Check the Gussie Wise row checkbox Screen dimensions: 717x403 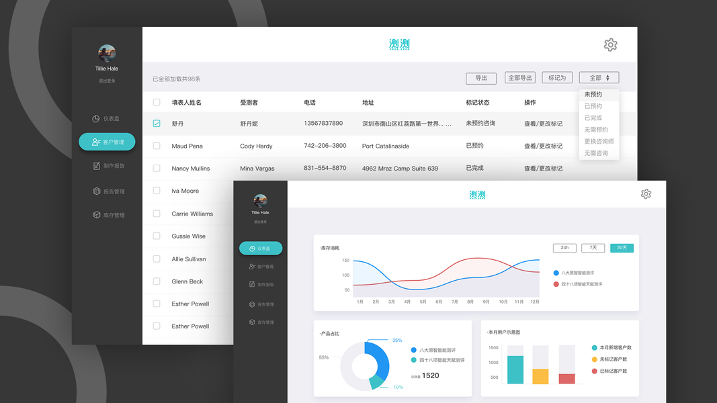pyautogui.click(x=157, y=236)
